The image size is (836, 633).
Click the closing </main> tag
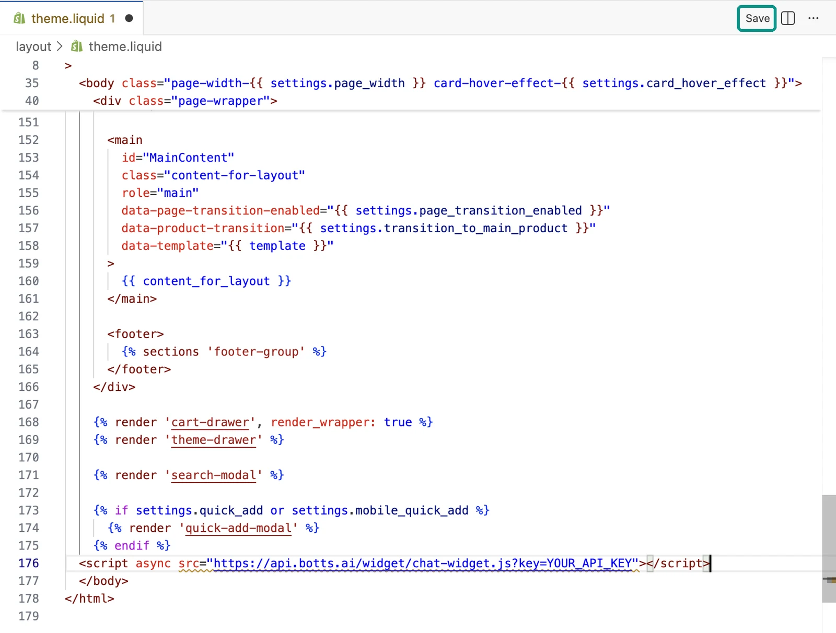(x=132, y=299)
